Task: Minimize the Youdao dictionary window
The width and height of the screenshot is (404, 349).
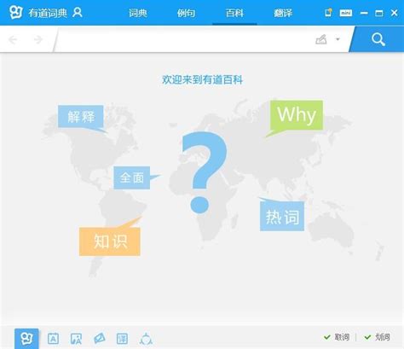Action: [364, 13]
